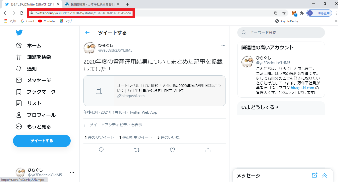Expand もっと見る menu
Viewport: 338px width, 182px height.
click(33, 127)
